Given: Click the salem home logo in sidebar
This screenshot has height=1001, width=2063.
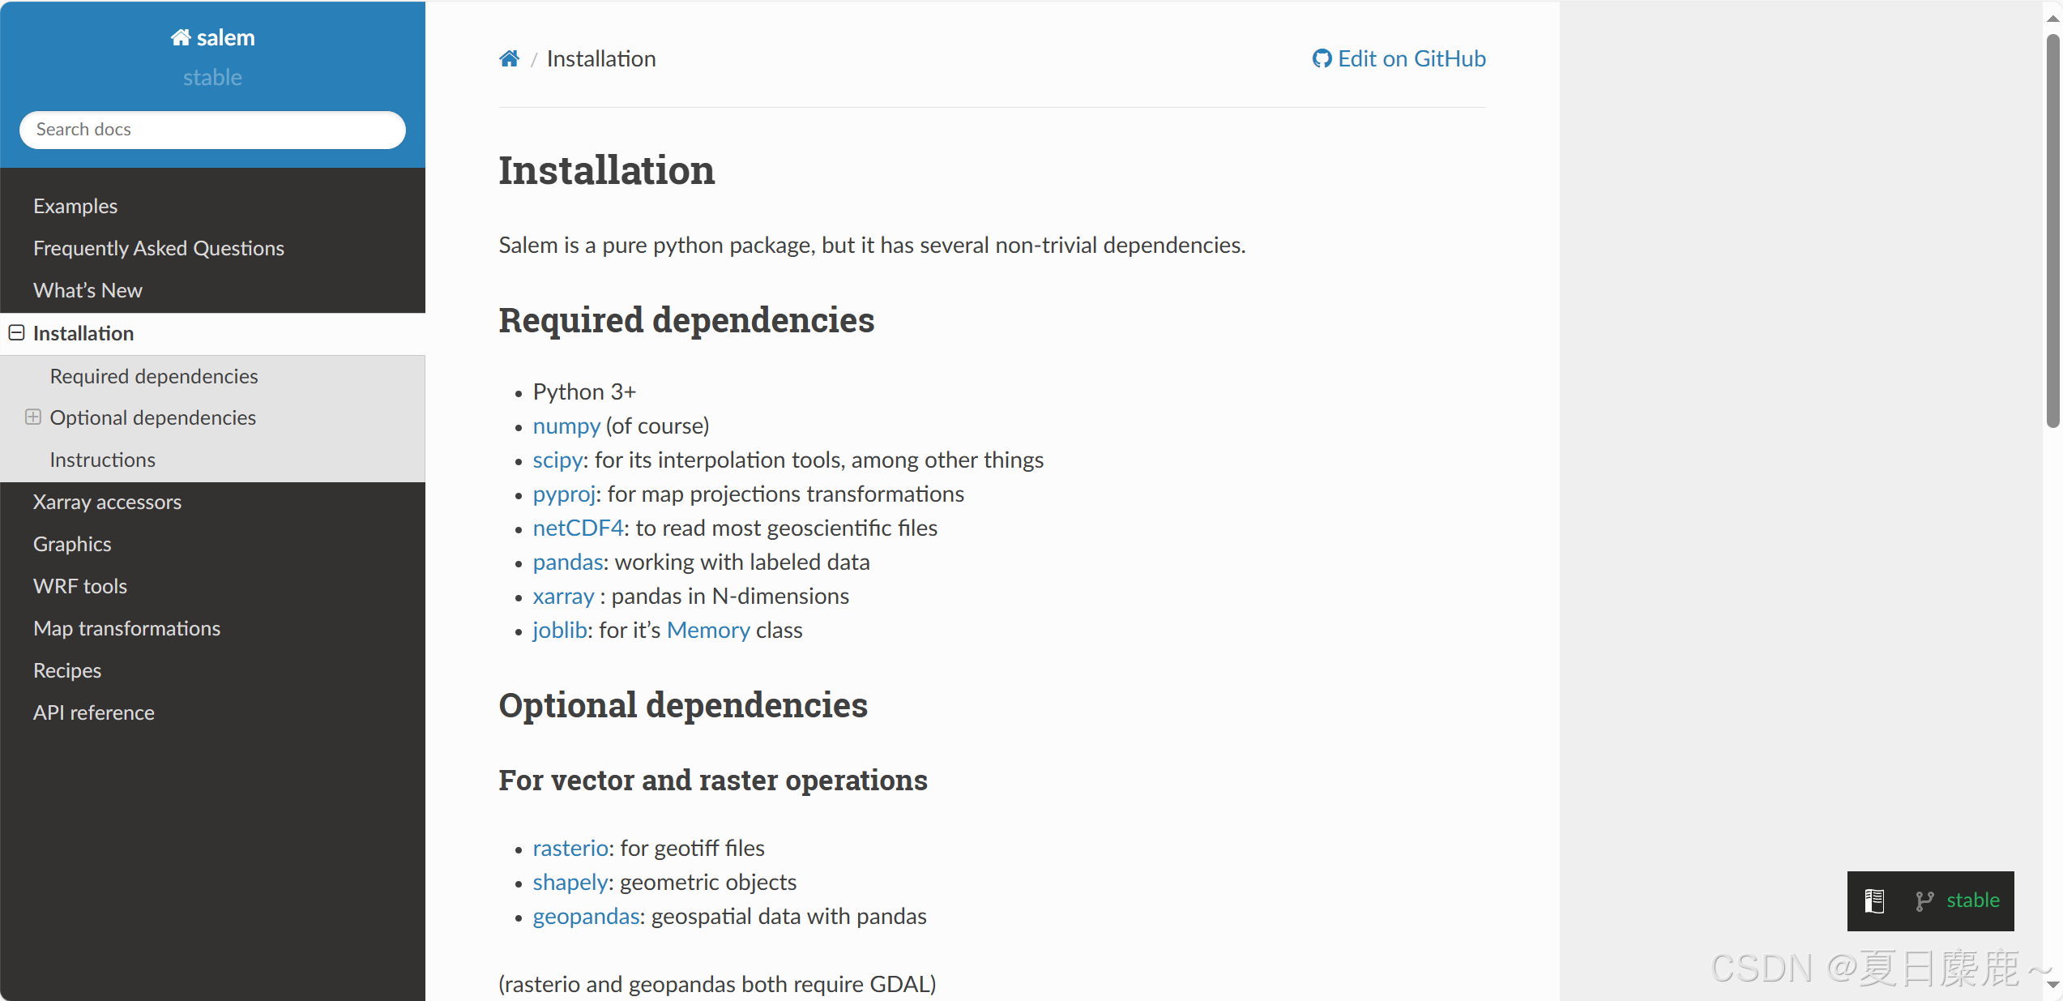Looking at the screenshot, I should pyautogui.click(x=212, y=37).
